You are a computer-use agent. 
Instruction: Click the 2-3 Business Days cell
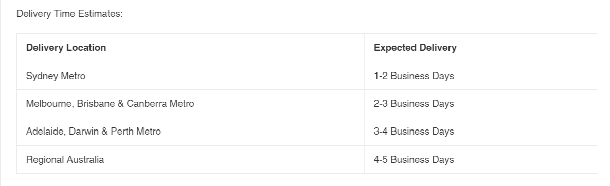(x=481, y=104)
